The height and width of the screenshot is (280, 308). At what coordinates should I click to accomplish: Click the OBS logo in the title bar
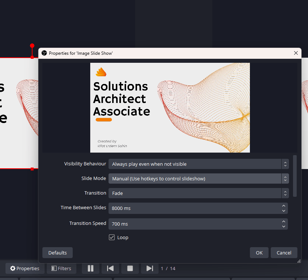coord(44,53)
